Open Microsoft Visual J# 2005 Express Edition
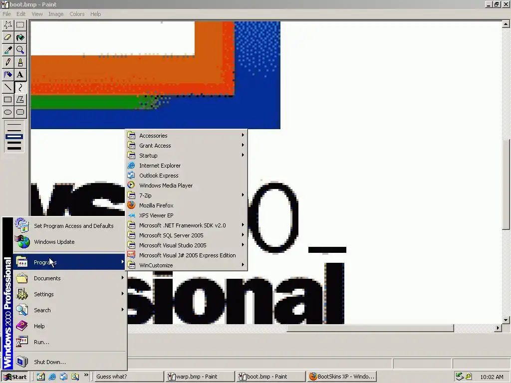The image size is (511, 383). click(186, 255)
